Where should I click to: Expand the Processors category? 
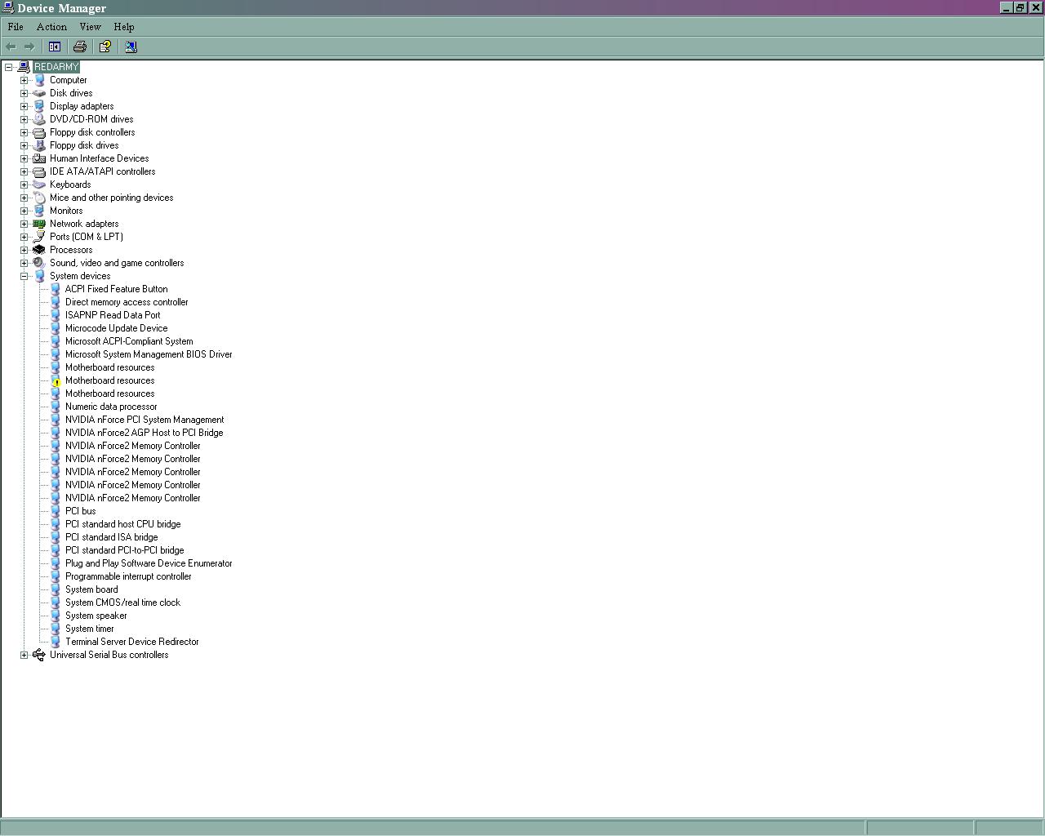tap(24, 250)
